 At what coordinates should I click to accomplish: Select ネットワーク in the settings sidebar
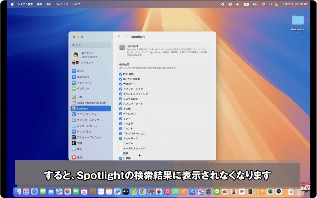click(x=91, y=83)
